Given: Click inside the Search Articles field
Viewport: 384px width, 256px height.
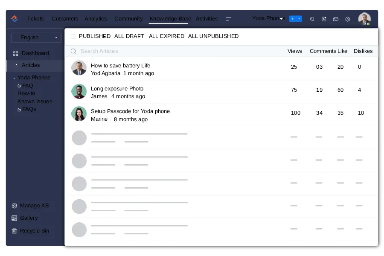Looking at the screenshot, I should point(128,51).
